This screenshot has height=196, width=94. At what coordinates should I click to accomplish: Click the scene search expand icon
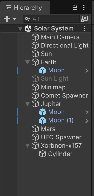(84, 19)
